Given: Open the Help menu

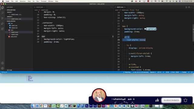Looking at the screenshot, I should pyautogui.click(x=57, y=1).
